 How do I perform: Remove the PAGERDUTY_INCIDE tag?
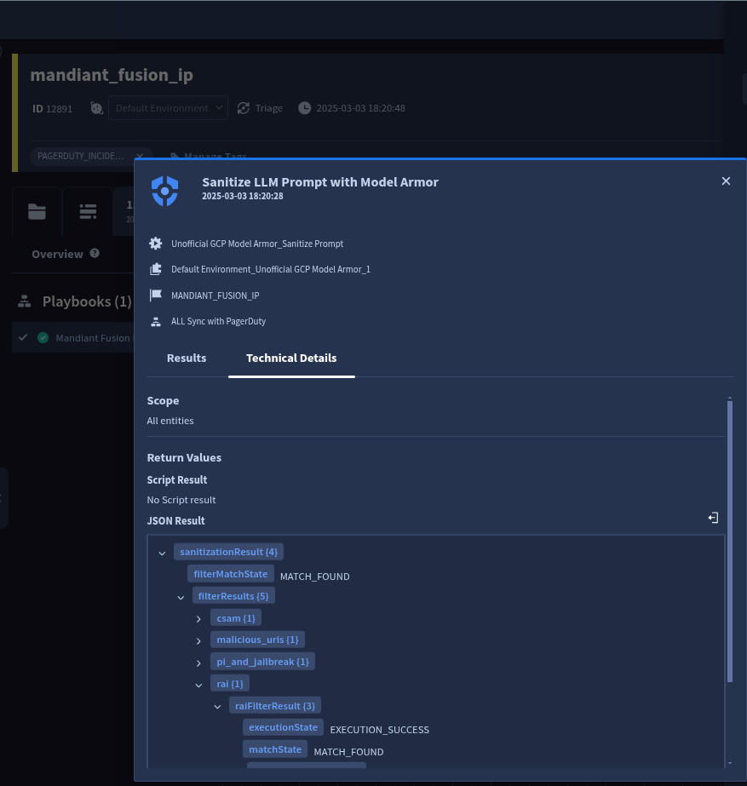point(139,156)
